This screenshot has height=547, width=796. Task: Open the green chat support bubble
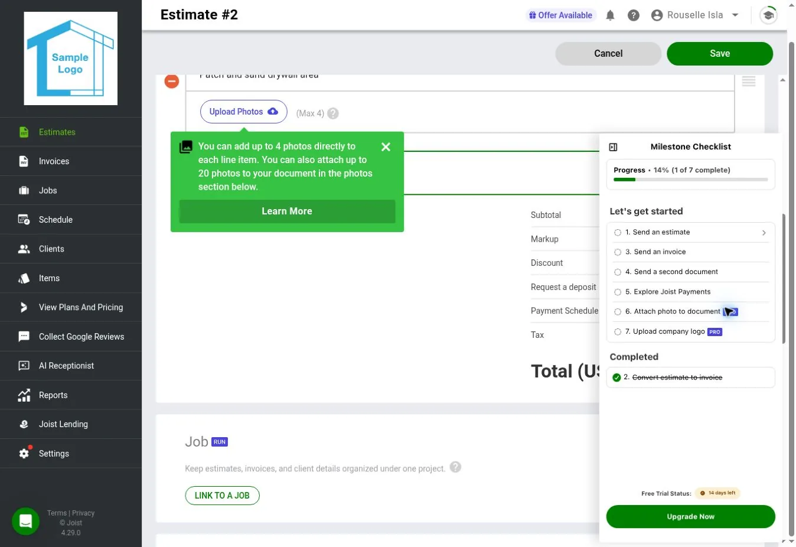(25, 521)
